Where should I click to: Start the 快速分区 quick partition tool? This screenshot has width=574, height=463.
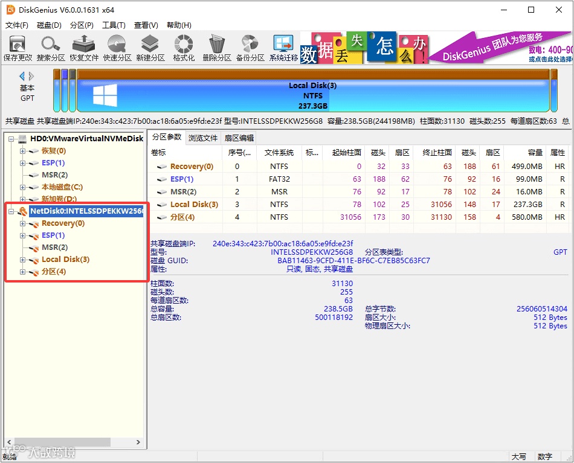[117, 48]
